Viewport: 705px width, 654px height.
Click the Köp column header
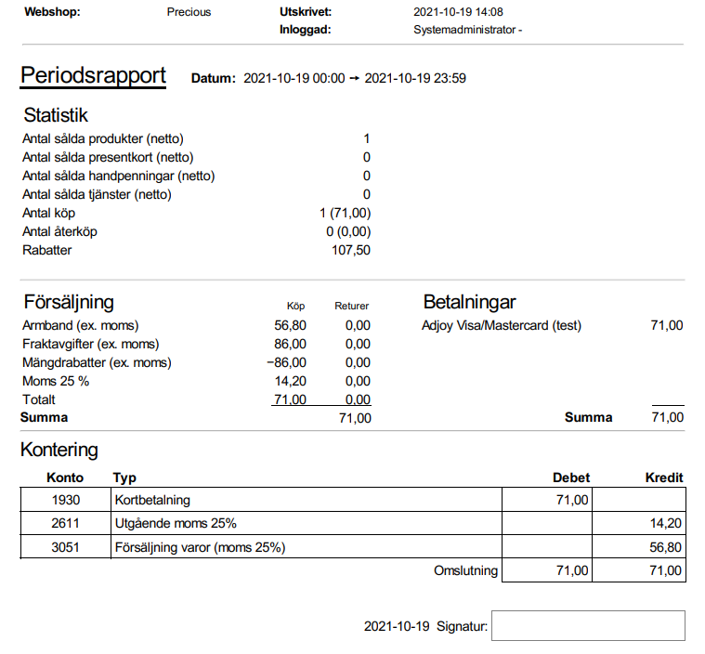[296, 306]
